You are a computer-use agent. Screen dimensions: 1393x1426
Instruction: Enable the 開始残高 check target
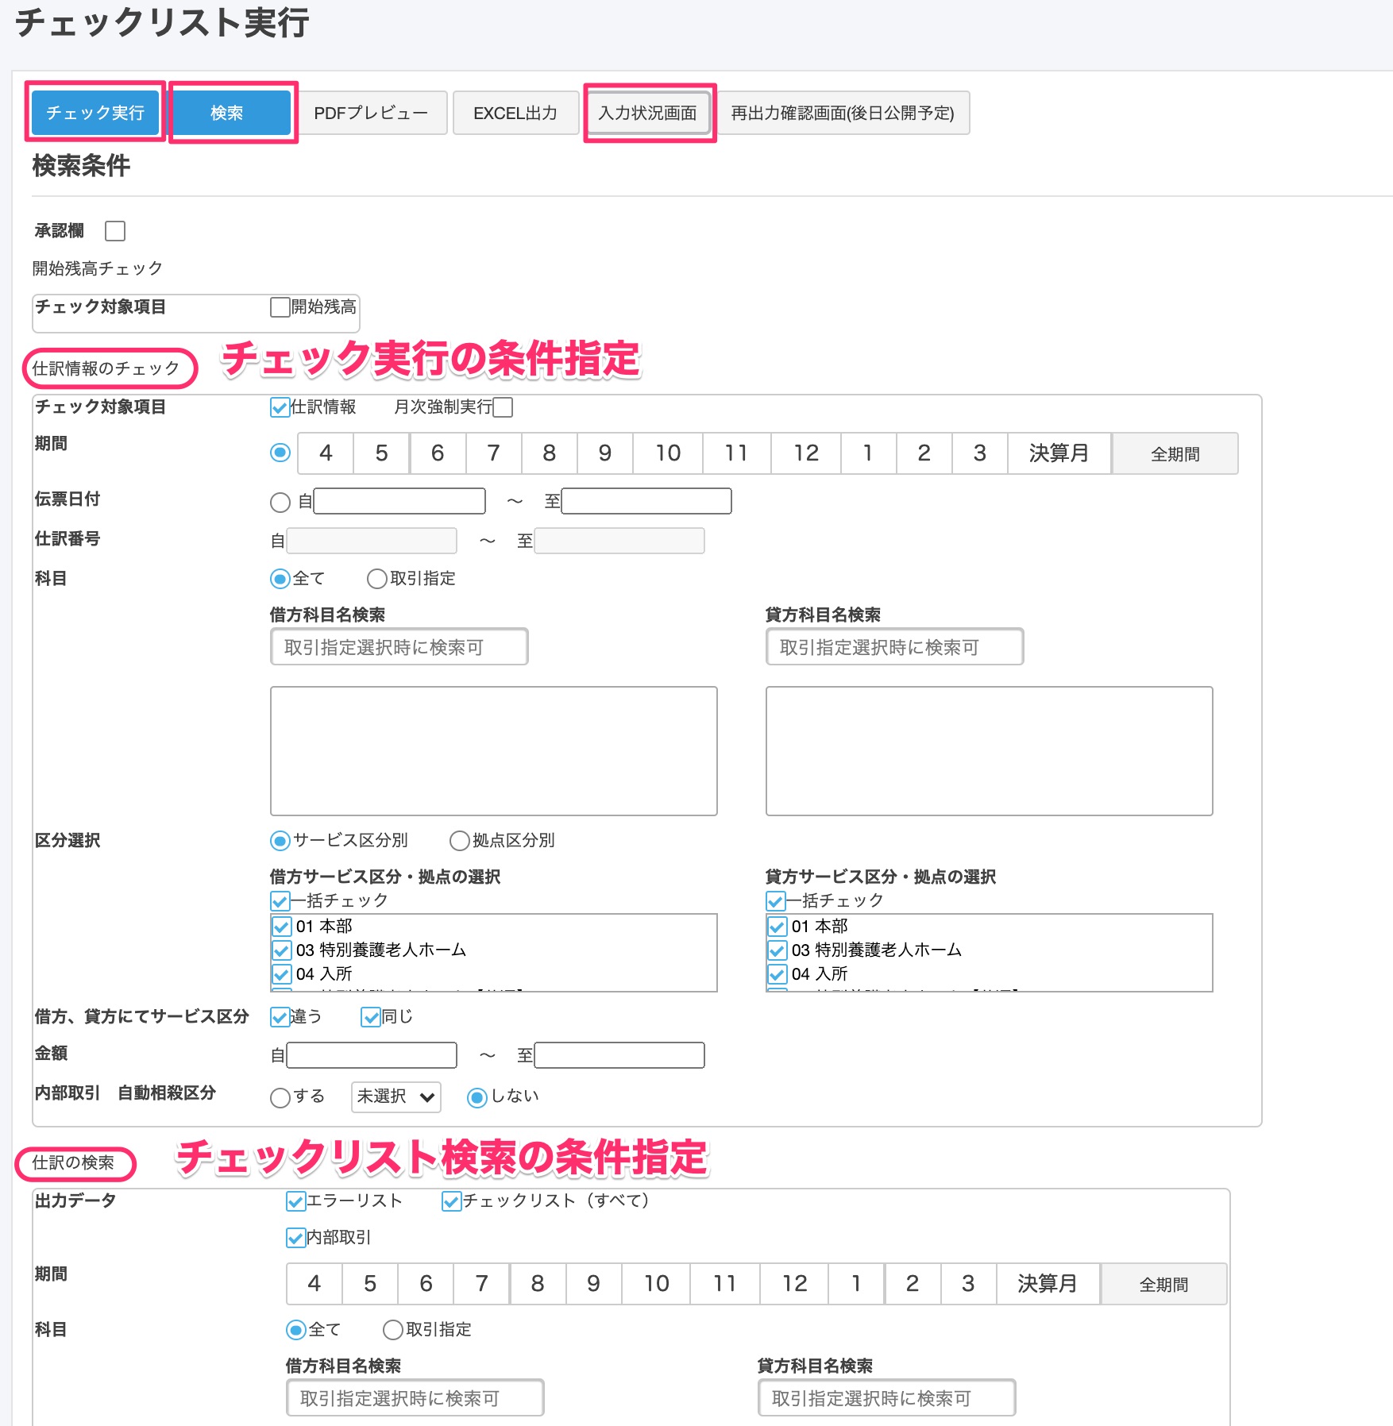278,307
